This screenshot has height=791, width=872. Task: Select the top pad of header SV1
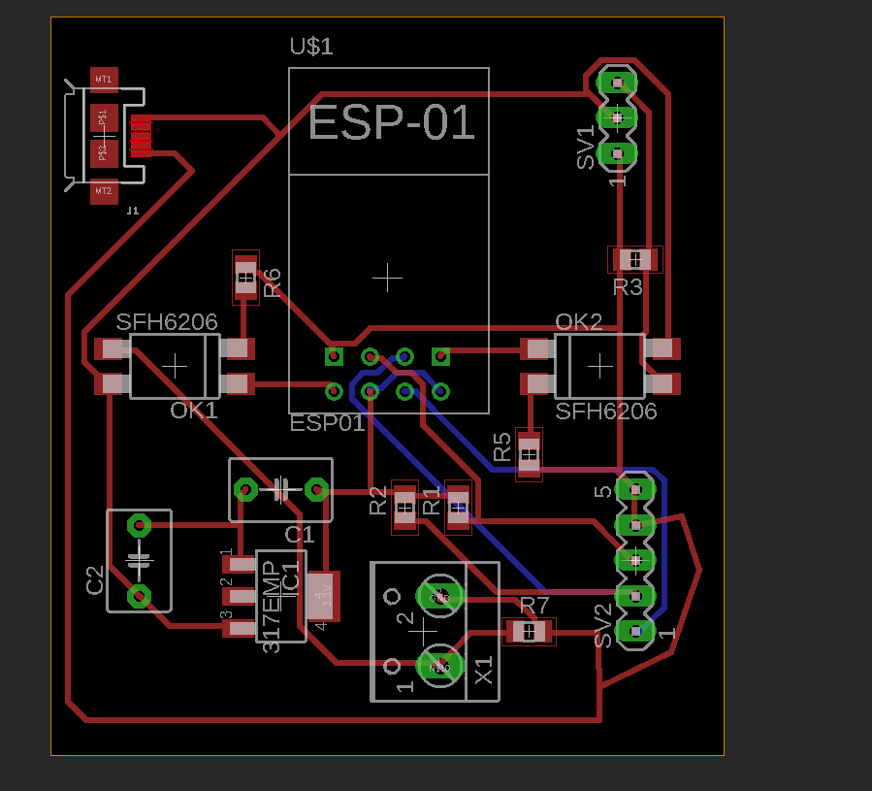[x=617, y=82]
